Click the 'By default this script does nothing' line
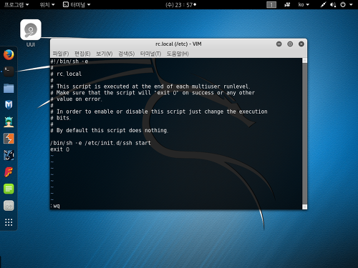358x268 pixels. pos(110,130)
